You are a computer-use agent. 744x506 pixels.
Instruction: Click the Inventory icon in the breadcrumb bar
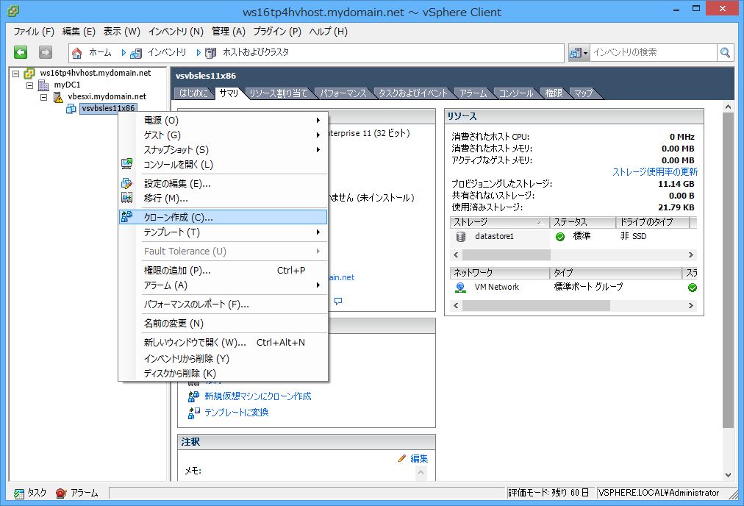point(136,53)
